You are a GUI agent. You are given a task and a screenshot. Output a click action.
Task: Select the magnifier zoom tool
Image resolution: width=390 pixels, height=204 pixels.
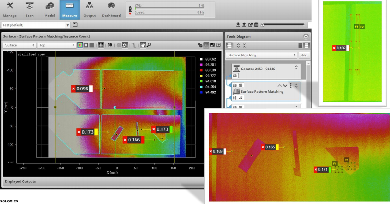(x=149, y=45)
